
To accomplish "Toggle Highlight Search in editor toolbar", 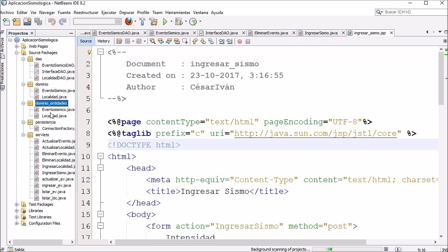I will [177, 41].
